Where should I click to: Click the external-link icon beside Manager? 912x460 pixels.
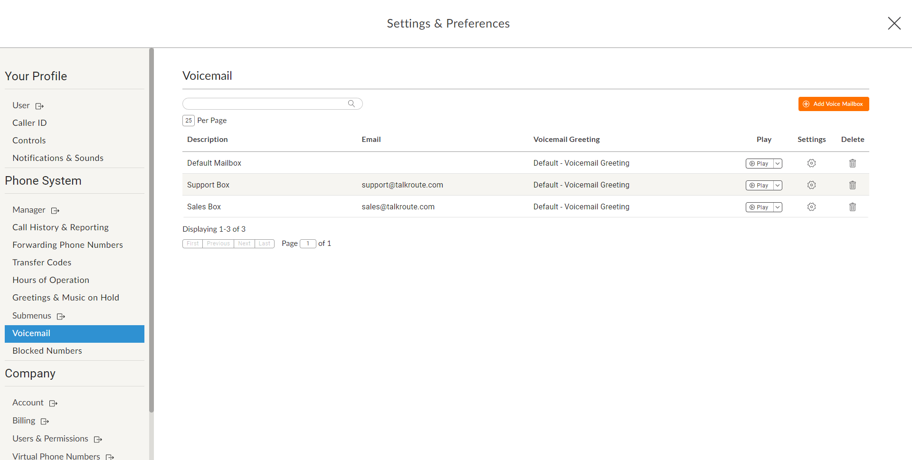pos(56,210)
